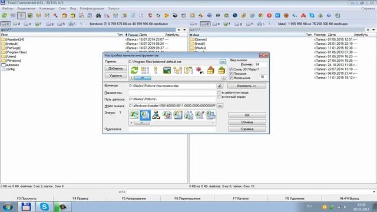The image size is (377, 212).
Task: Confirm dialog with OK button
Action: point(247,115)
